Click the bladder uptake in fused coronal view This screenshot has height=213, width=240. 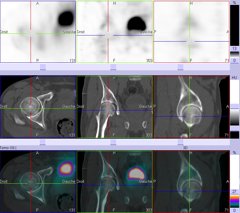[x=136, y=173]
